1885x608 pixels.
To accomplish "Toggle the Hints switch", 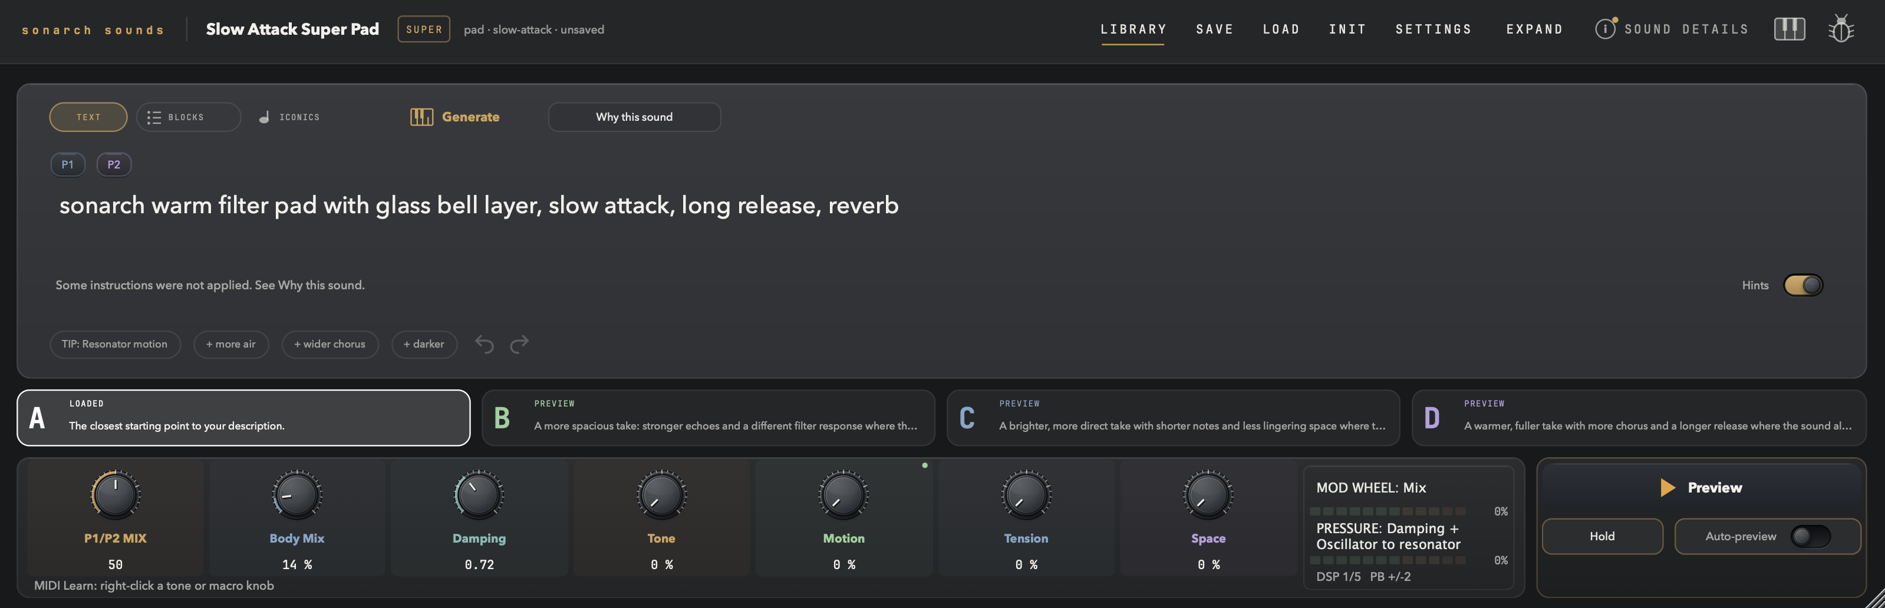I will (1802, 285).
